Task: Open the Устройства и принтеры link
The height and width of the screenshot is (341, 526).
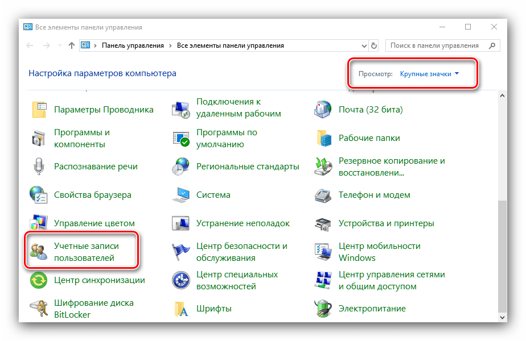Action: click(x=386, y=223)
